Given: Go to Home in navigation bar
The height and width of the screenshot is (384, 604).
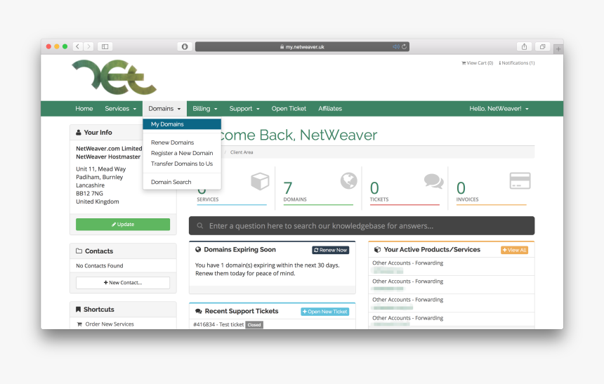Looking at the screenshot, I should point(84,109).
